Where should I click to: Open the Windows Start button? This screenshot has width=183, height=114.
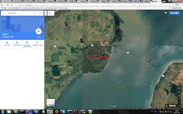[3, 112]
